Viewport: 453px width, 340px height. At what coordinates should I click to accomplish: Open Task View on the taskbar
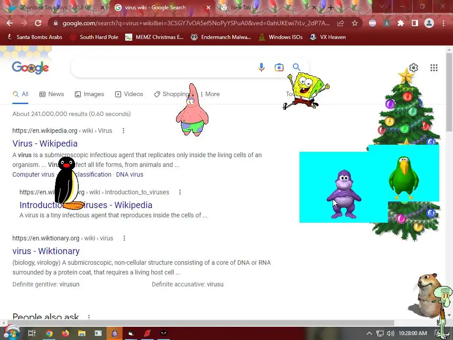click(32, 333)
